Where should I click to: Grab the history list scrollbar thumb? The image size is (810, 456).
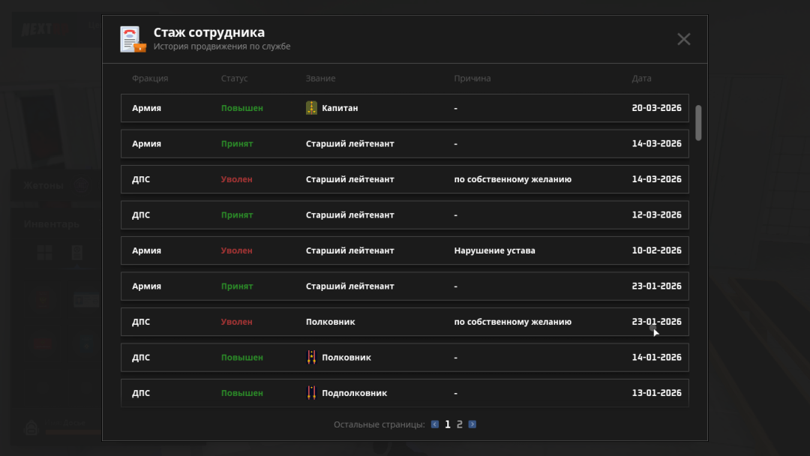[x=698, y=122]
